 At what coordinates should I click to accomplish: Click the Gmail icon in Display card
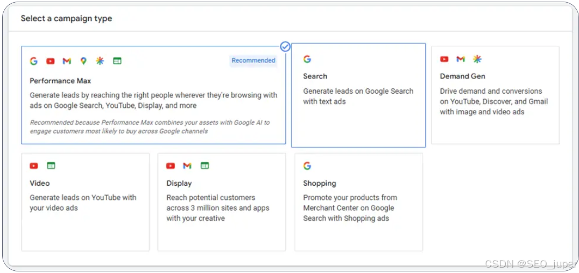pos(187,166)
